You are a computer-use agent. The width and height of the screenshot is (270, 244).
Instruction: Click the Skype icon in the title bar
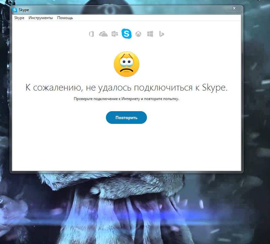(15, 10)
